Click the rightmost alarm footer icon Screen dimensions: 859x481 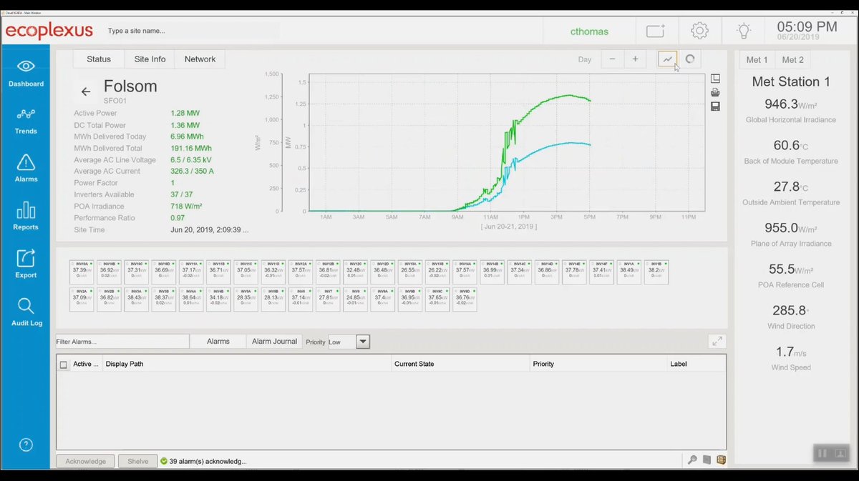point(721,460)
